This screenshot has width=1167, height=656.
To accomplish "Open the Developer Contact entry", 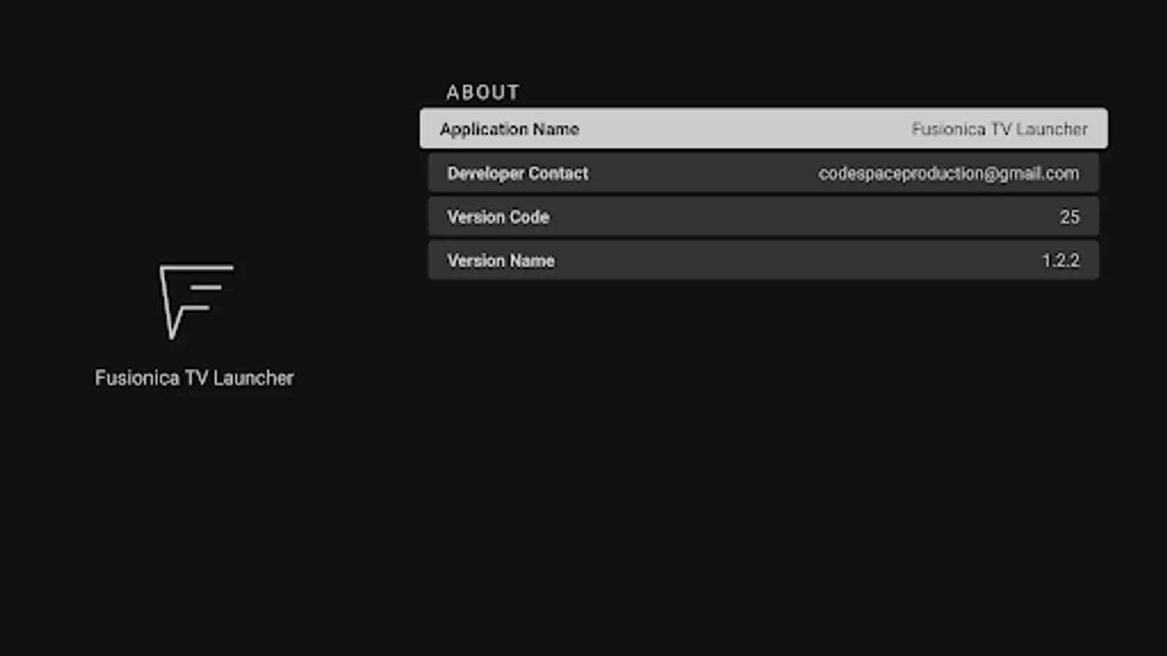I will 763,173.
